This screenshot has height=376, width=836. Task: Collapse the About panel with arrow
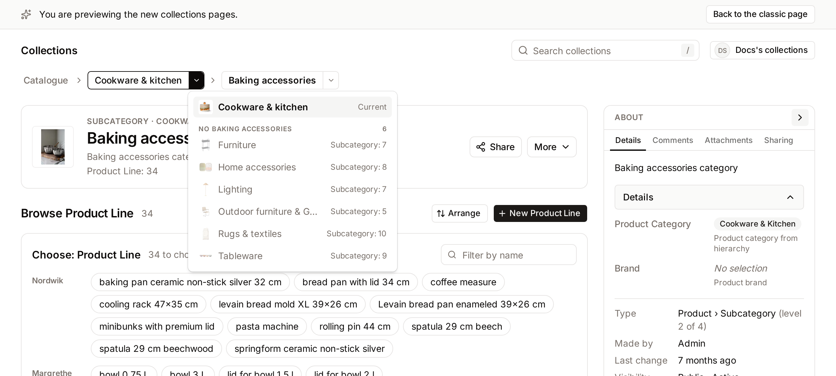coord(800,117)
